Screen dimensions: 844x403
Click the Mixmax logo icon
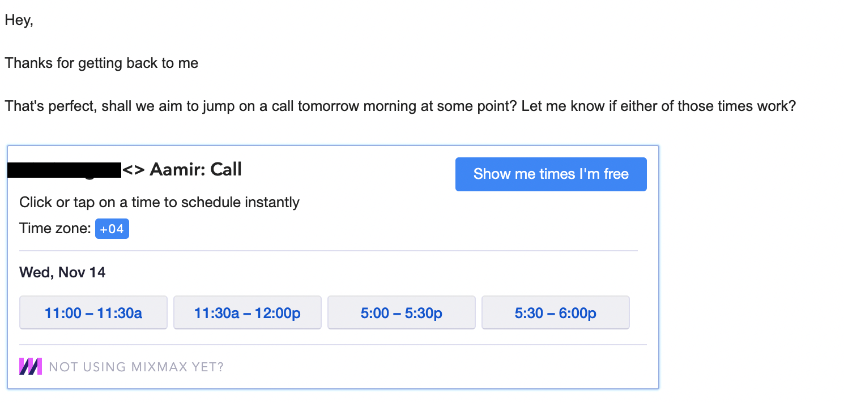click(x=31, y=366)
